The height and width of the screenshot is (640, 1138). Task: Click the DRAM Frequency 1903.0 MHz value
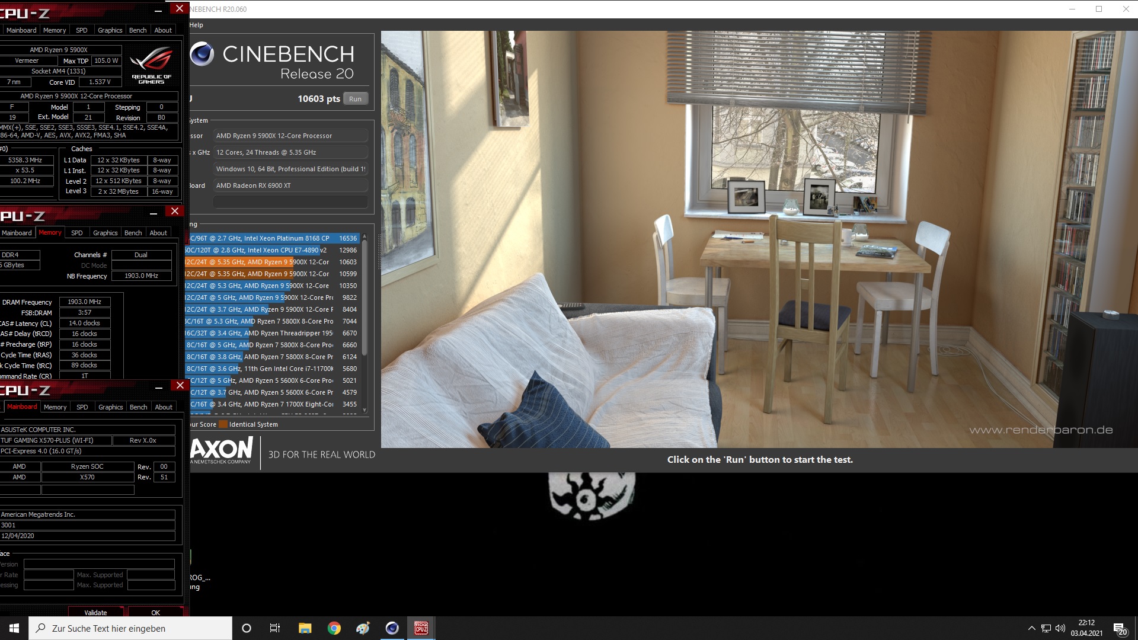tap(84, 302)
